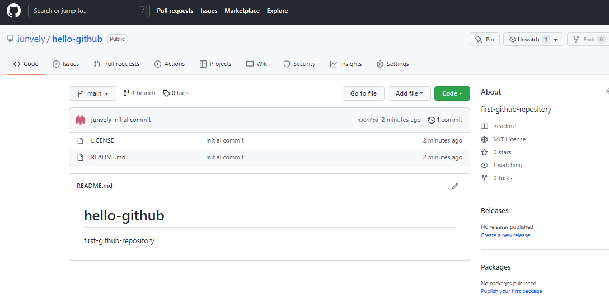The height and width of the screenshot is (302, 609).
Task: Open Initial commit message in header row
Action: [132, 120]
